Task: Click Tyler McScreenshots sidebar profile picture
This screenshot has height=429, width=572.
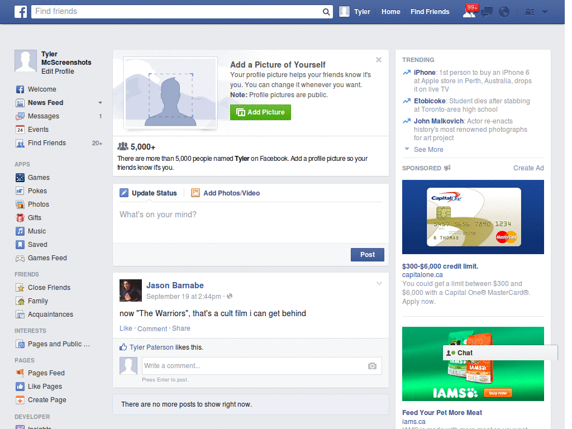Action: (x=26, y=61)
